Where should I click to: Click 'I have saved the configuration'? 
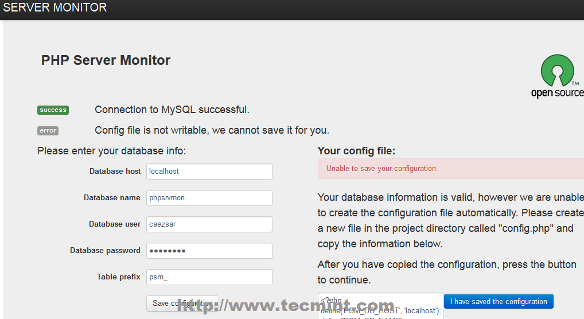point(499,302)
